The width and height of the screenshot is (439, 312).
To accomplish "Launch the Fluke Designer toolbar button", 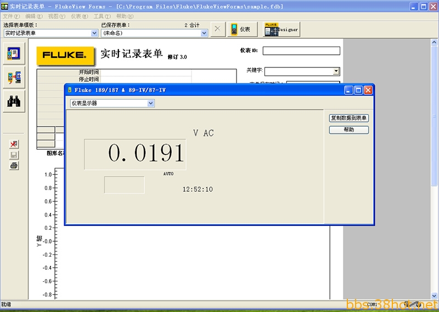I will (282, 30).
